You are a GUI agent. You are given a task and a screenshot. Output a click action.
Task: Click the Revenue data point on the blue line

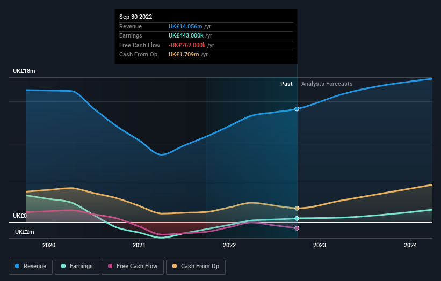click(297, 109)
